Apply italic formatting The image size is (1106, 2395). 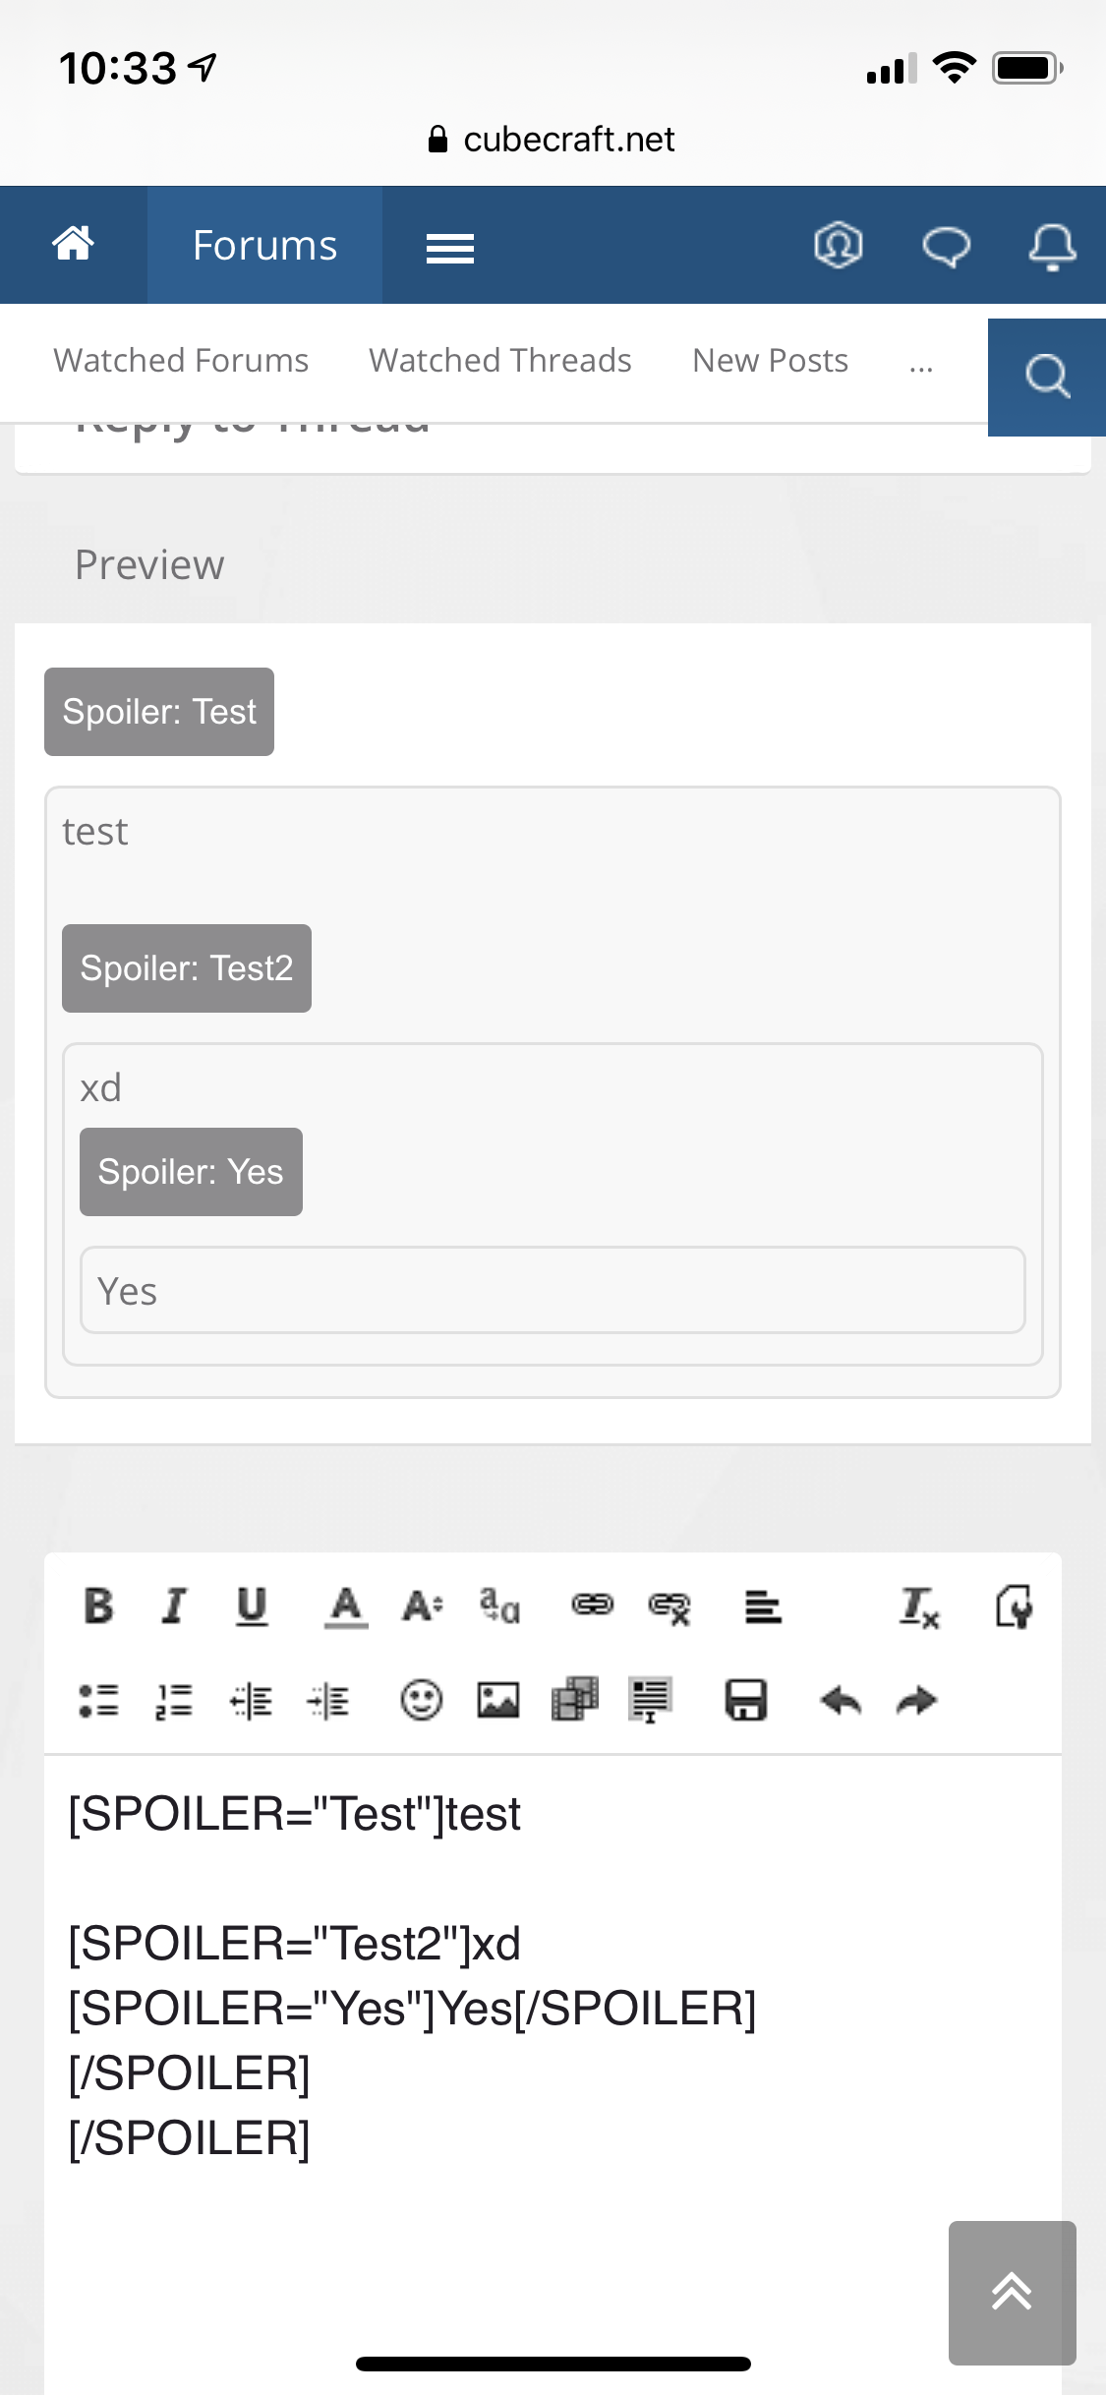(x=174, y=1606)
